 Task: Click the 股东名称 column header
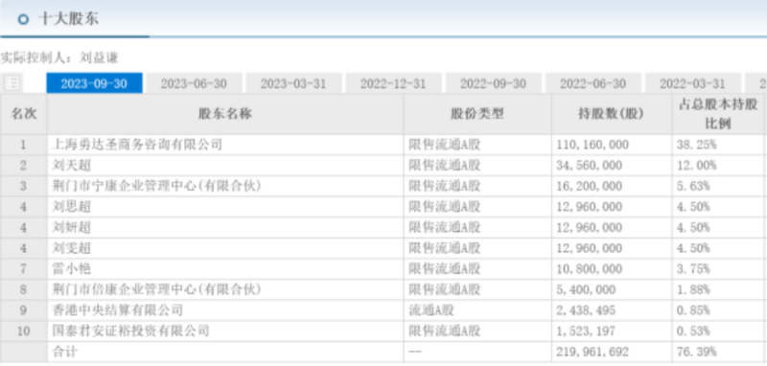(225, 114)
